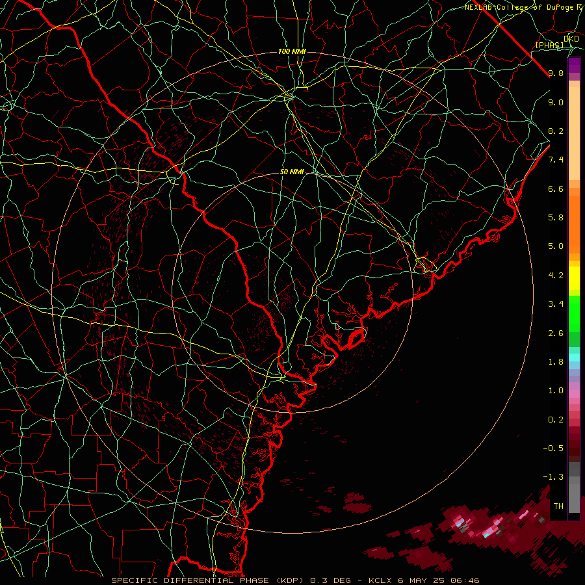Pick the bright orange color bar segment

[x=574, y=224]
